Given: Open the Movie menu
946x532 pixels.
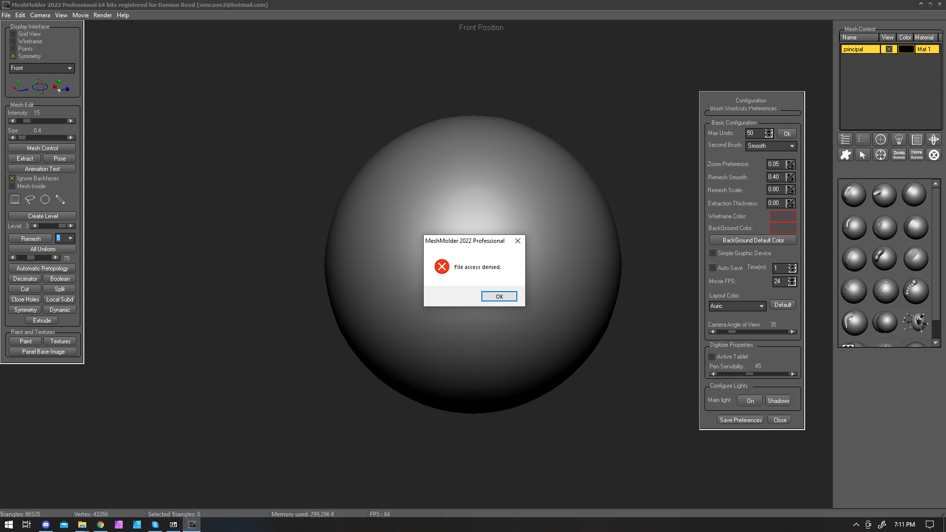Looking at the screenshot, I should 80,15.
